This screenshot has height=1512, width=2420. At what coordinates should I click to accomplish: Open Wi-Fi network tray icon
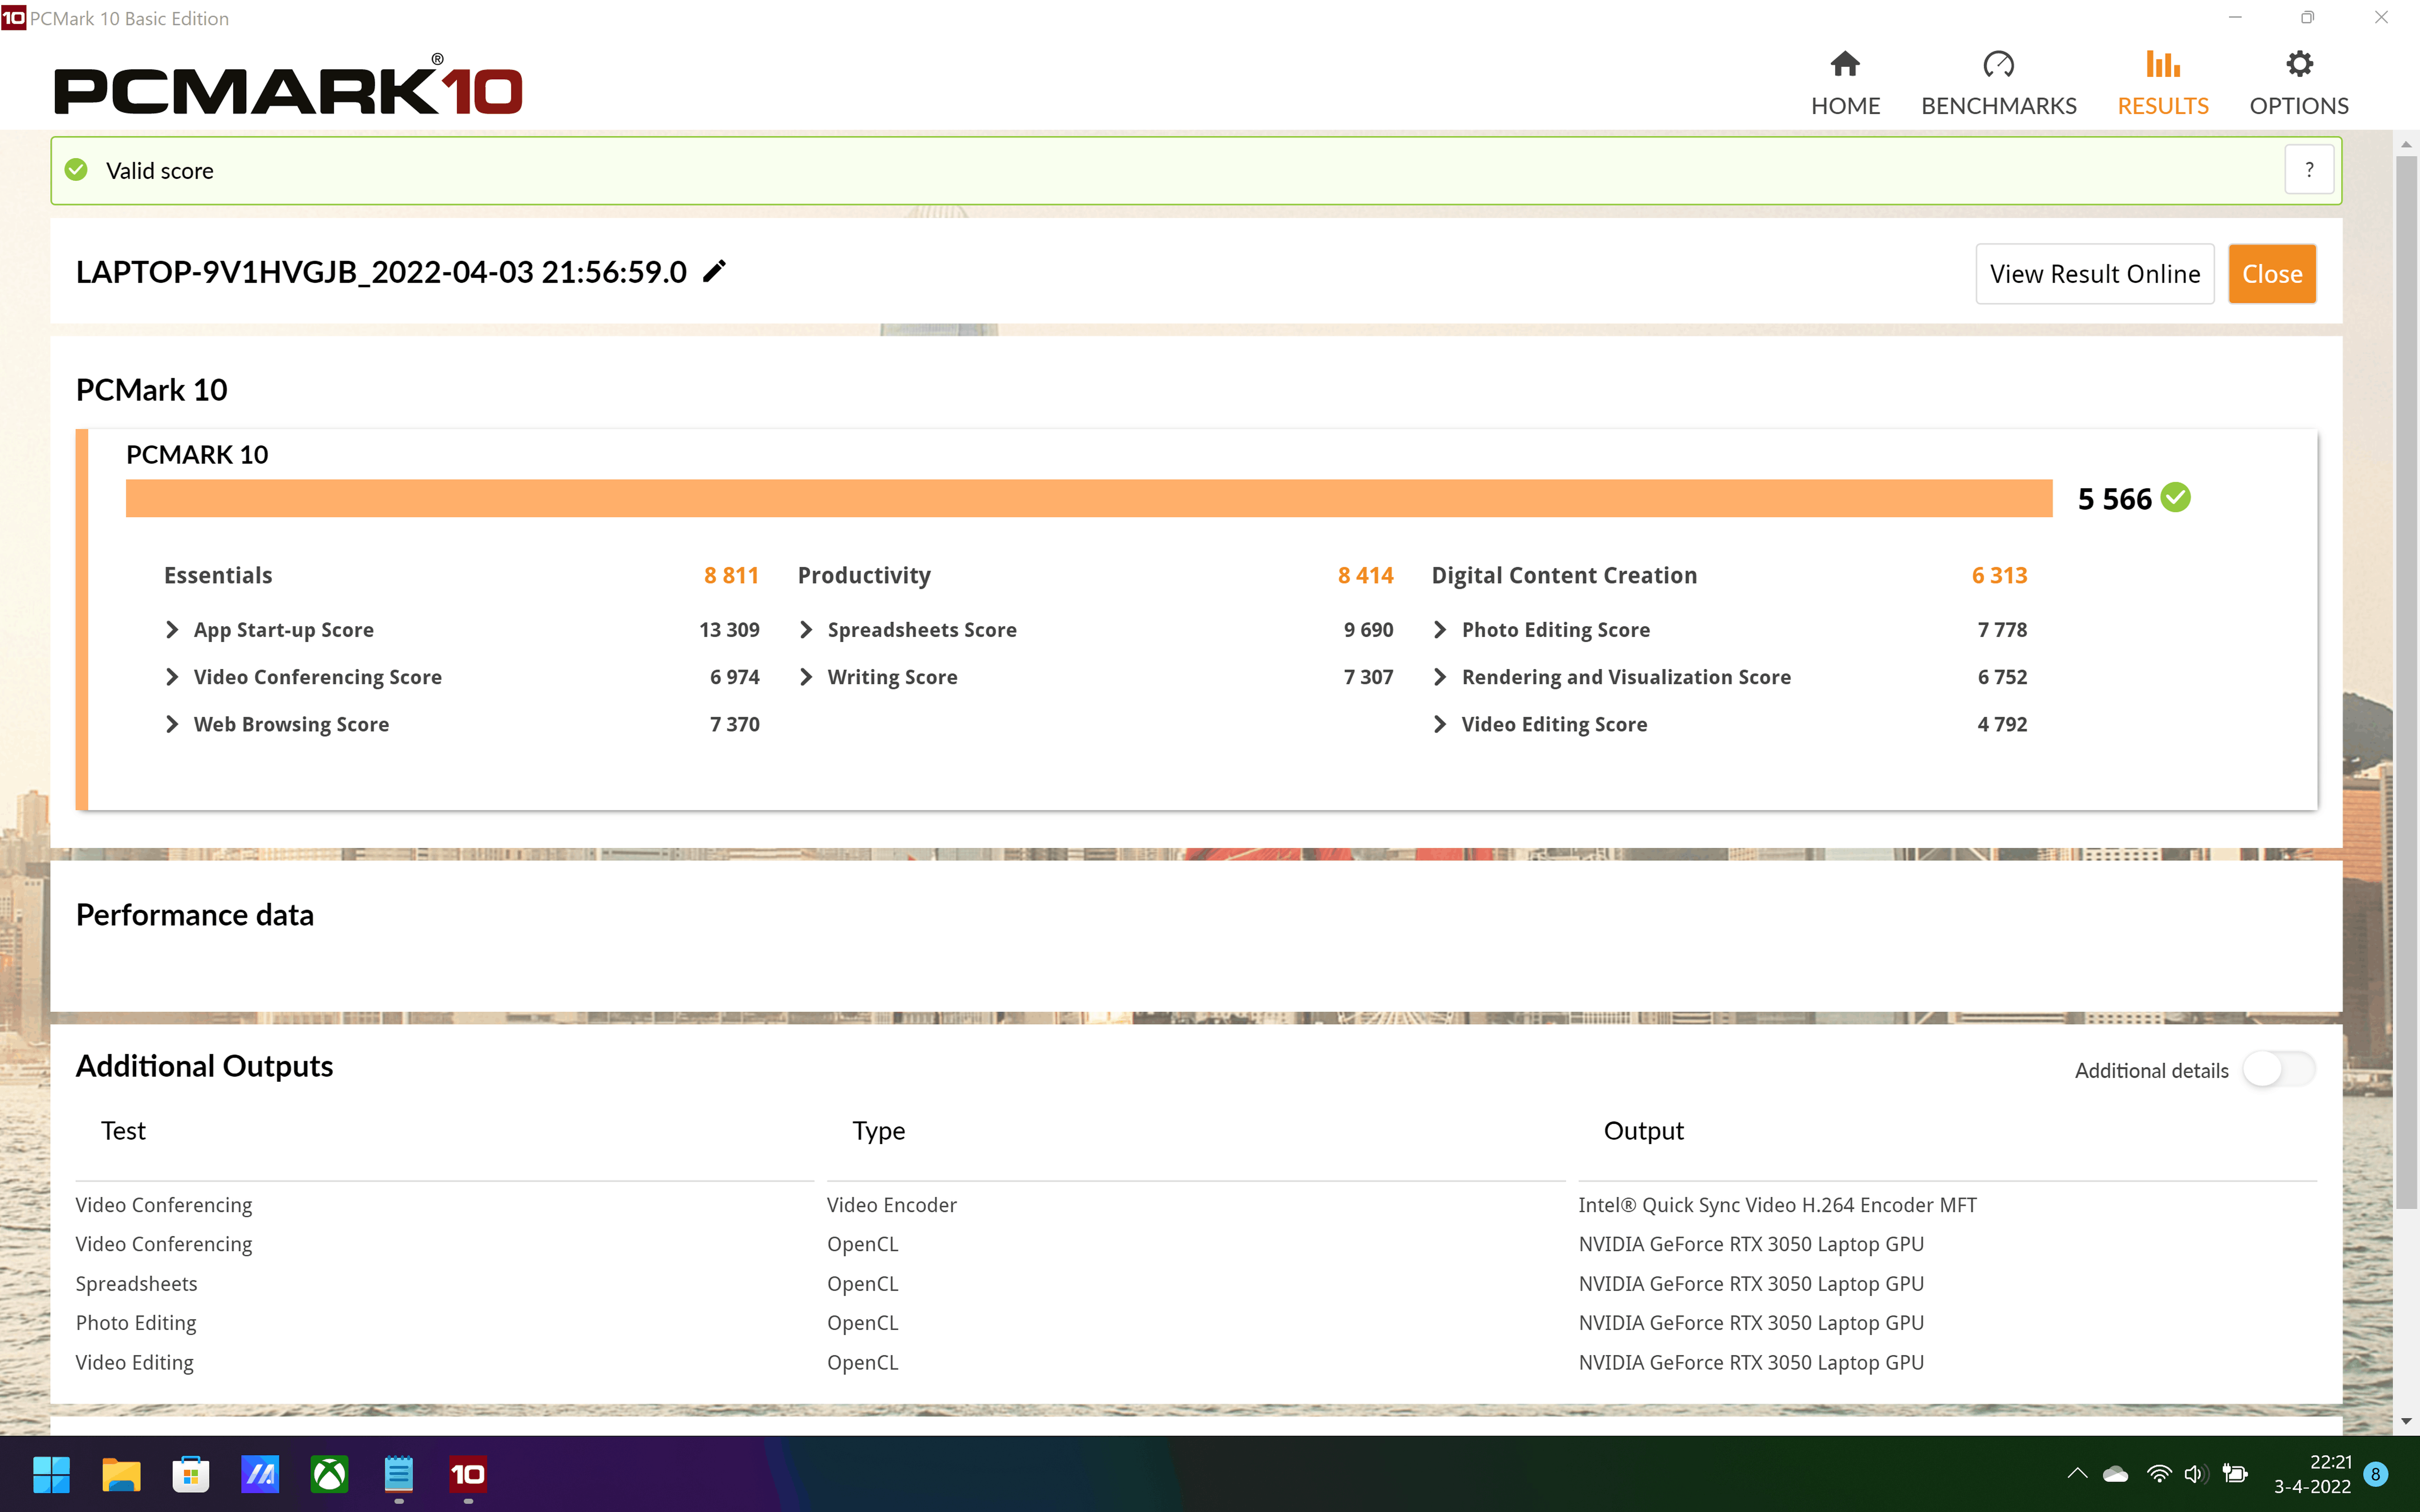(2159, 1474)
